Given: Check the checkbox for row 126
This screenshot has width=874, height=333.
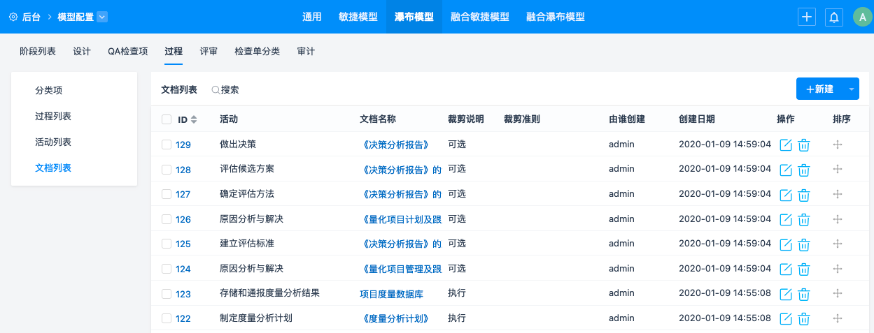Looking at the screenshot, I should (x=167, y=219).
